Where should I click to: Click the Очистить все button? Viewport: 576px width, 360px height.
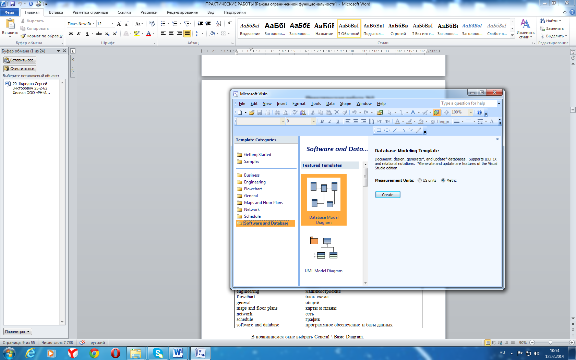(x=20, y=69)
